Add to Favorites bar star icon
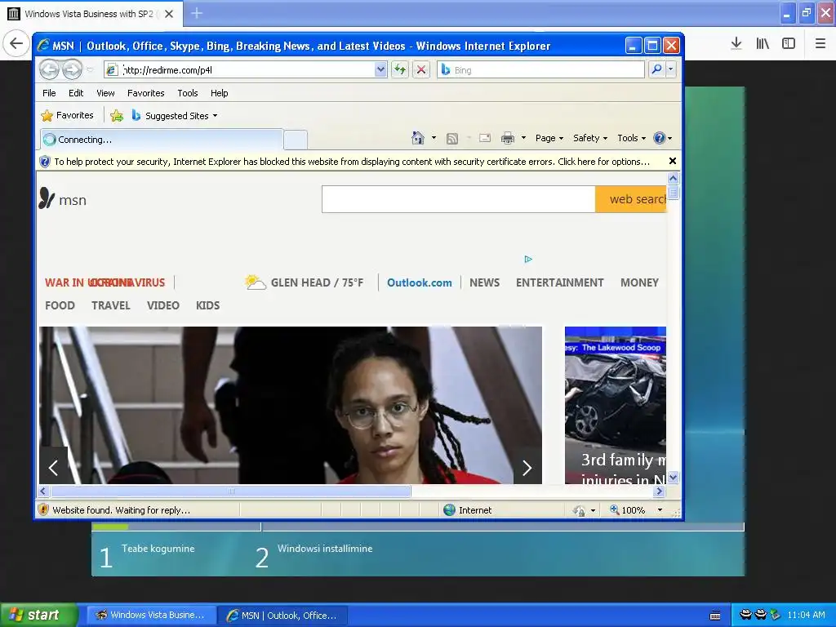Viewport: 836px width, 627px height. click(117, 115)
